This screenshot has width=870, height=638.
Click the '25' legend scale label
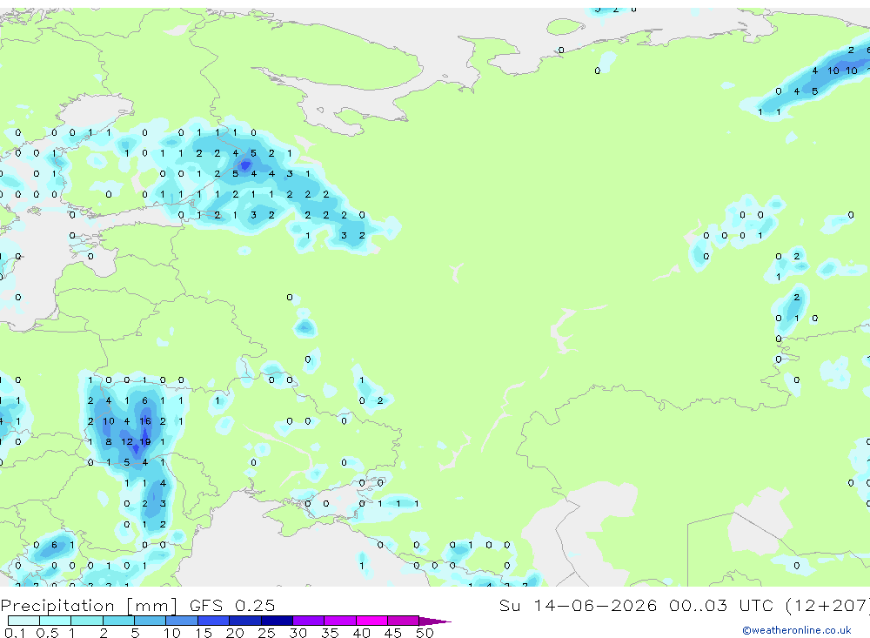(x=267, y=633)
